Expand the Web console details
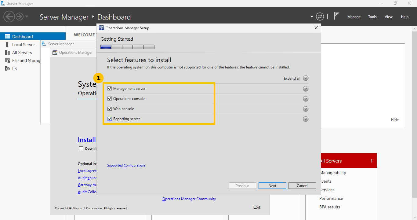 (306, 109)
